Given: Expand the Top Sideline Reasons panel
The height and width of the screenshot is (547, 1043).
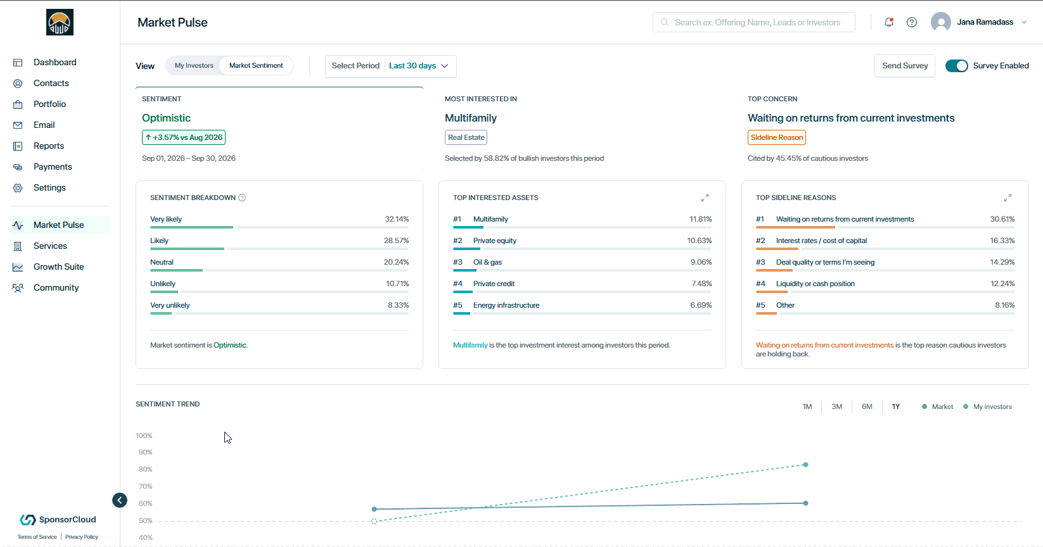Looking at the screenshot, I should [x=1008, y=198].
